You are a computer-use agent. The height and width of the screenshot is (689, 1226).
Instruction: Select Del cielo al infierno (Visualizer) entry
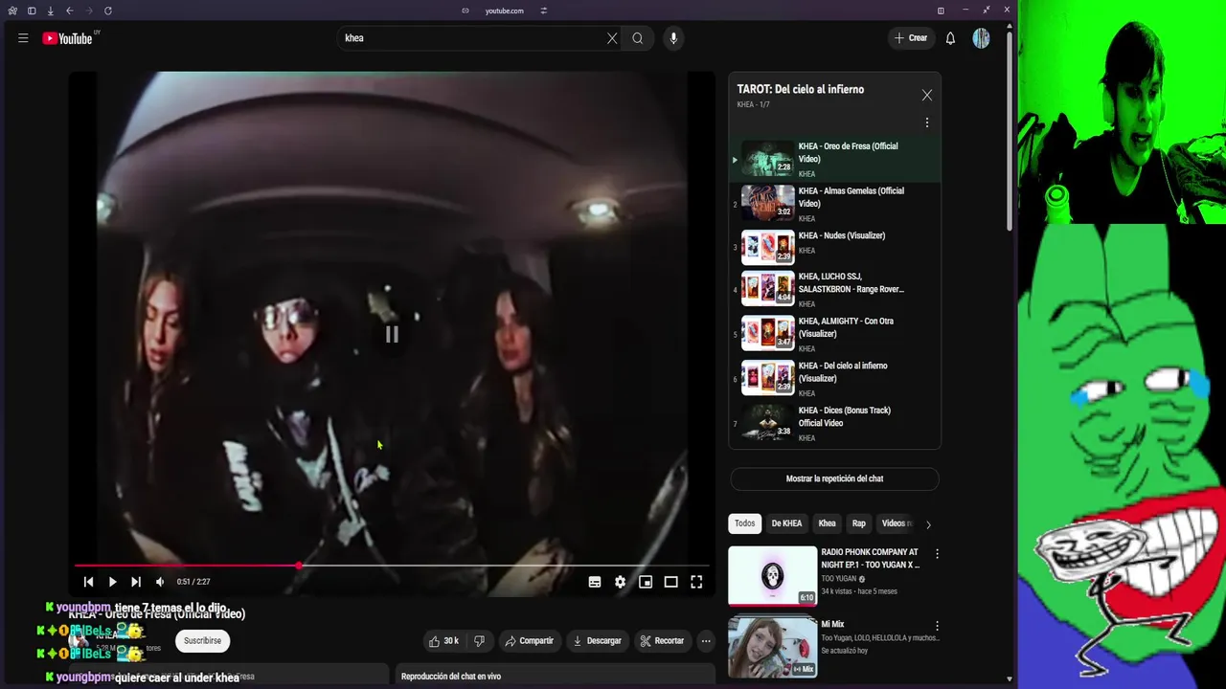[834, 378]
